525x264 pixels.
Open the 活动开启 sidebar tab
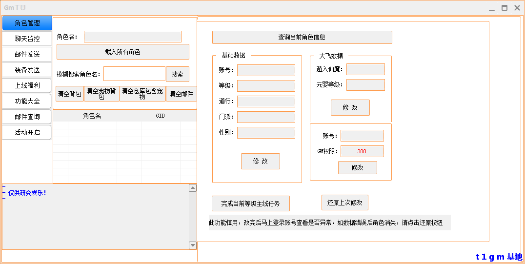pos(27,132)
